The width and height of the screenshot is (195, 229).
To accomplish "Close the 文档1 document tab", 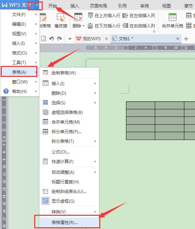I will coord(178,39).
